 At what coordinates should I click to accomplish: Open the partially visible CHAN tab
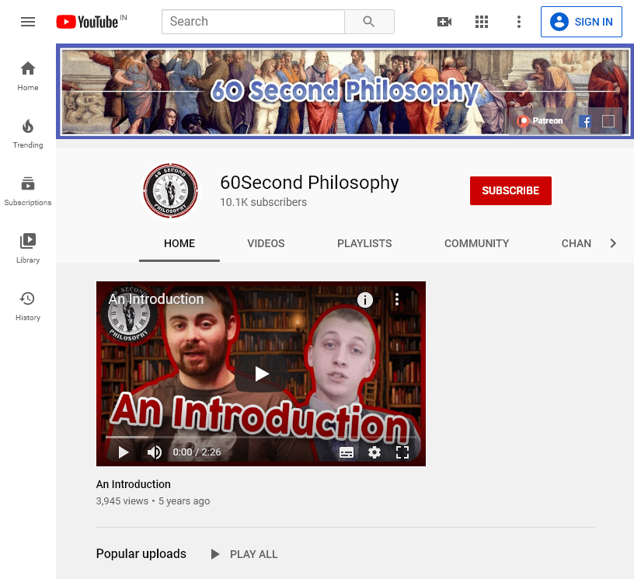577,243
